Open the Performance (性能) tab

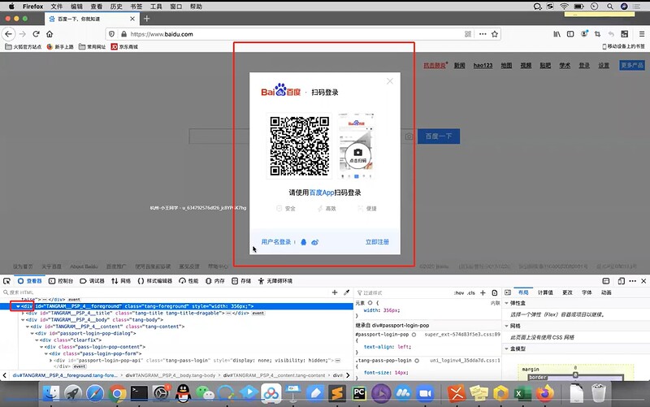(188, 281)
